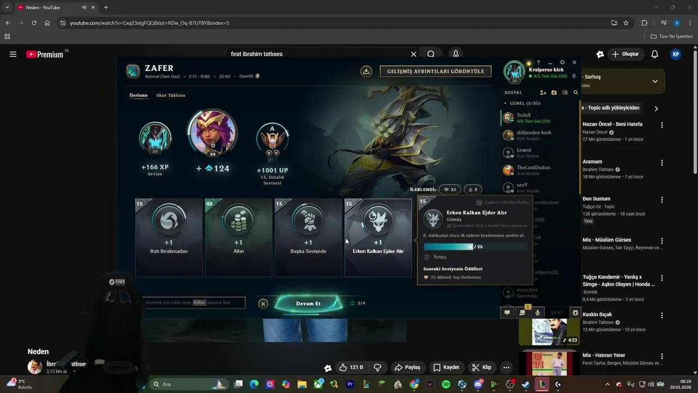Click Kaydet save button
The width and height of the screenshot is (698, 393).
click(x=446, y=367)
